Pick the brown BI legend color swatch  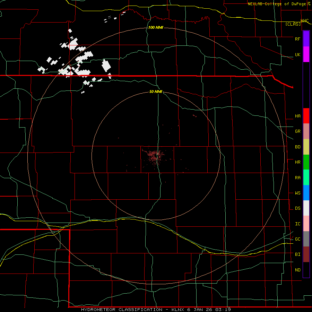306,254
